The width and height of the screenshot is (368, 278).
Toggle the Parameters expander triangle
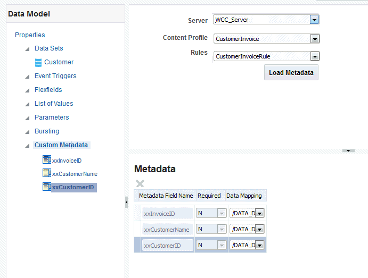(28, 118)
